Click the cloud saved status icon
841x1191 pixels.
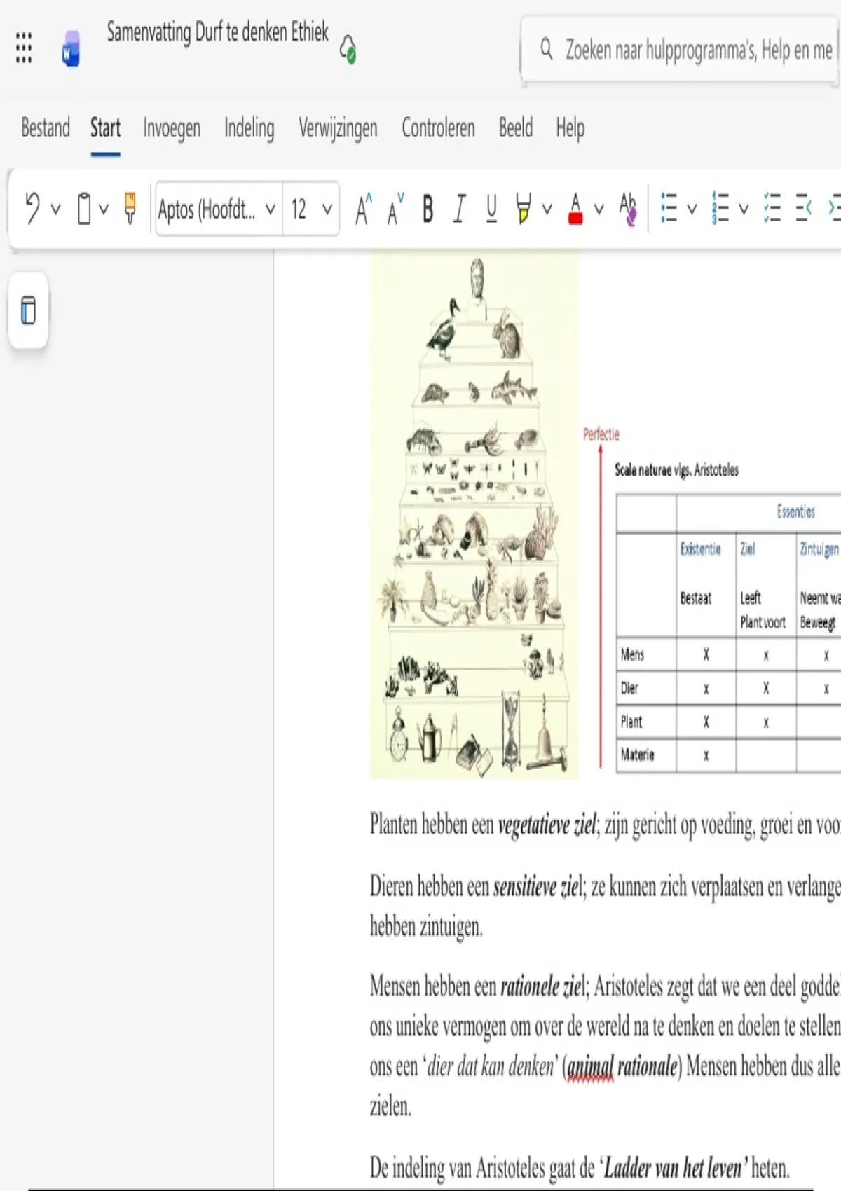click(x=348, y=50)
